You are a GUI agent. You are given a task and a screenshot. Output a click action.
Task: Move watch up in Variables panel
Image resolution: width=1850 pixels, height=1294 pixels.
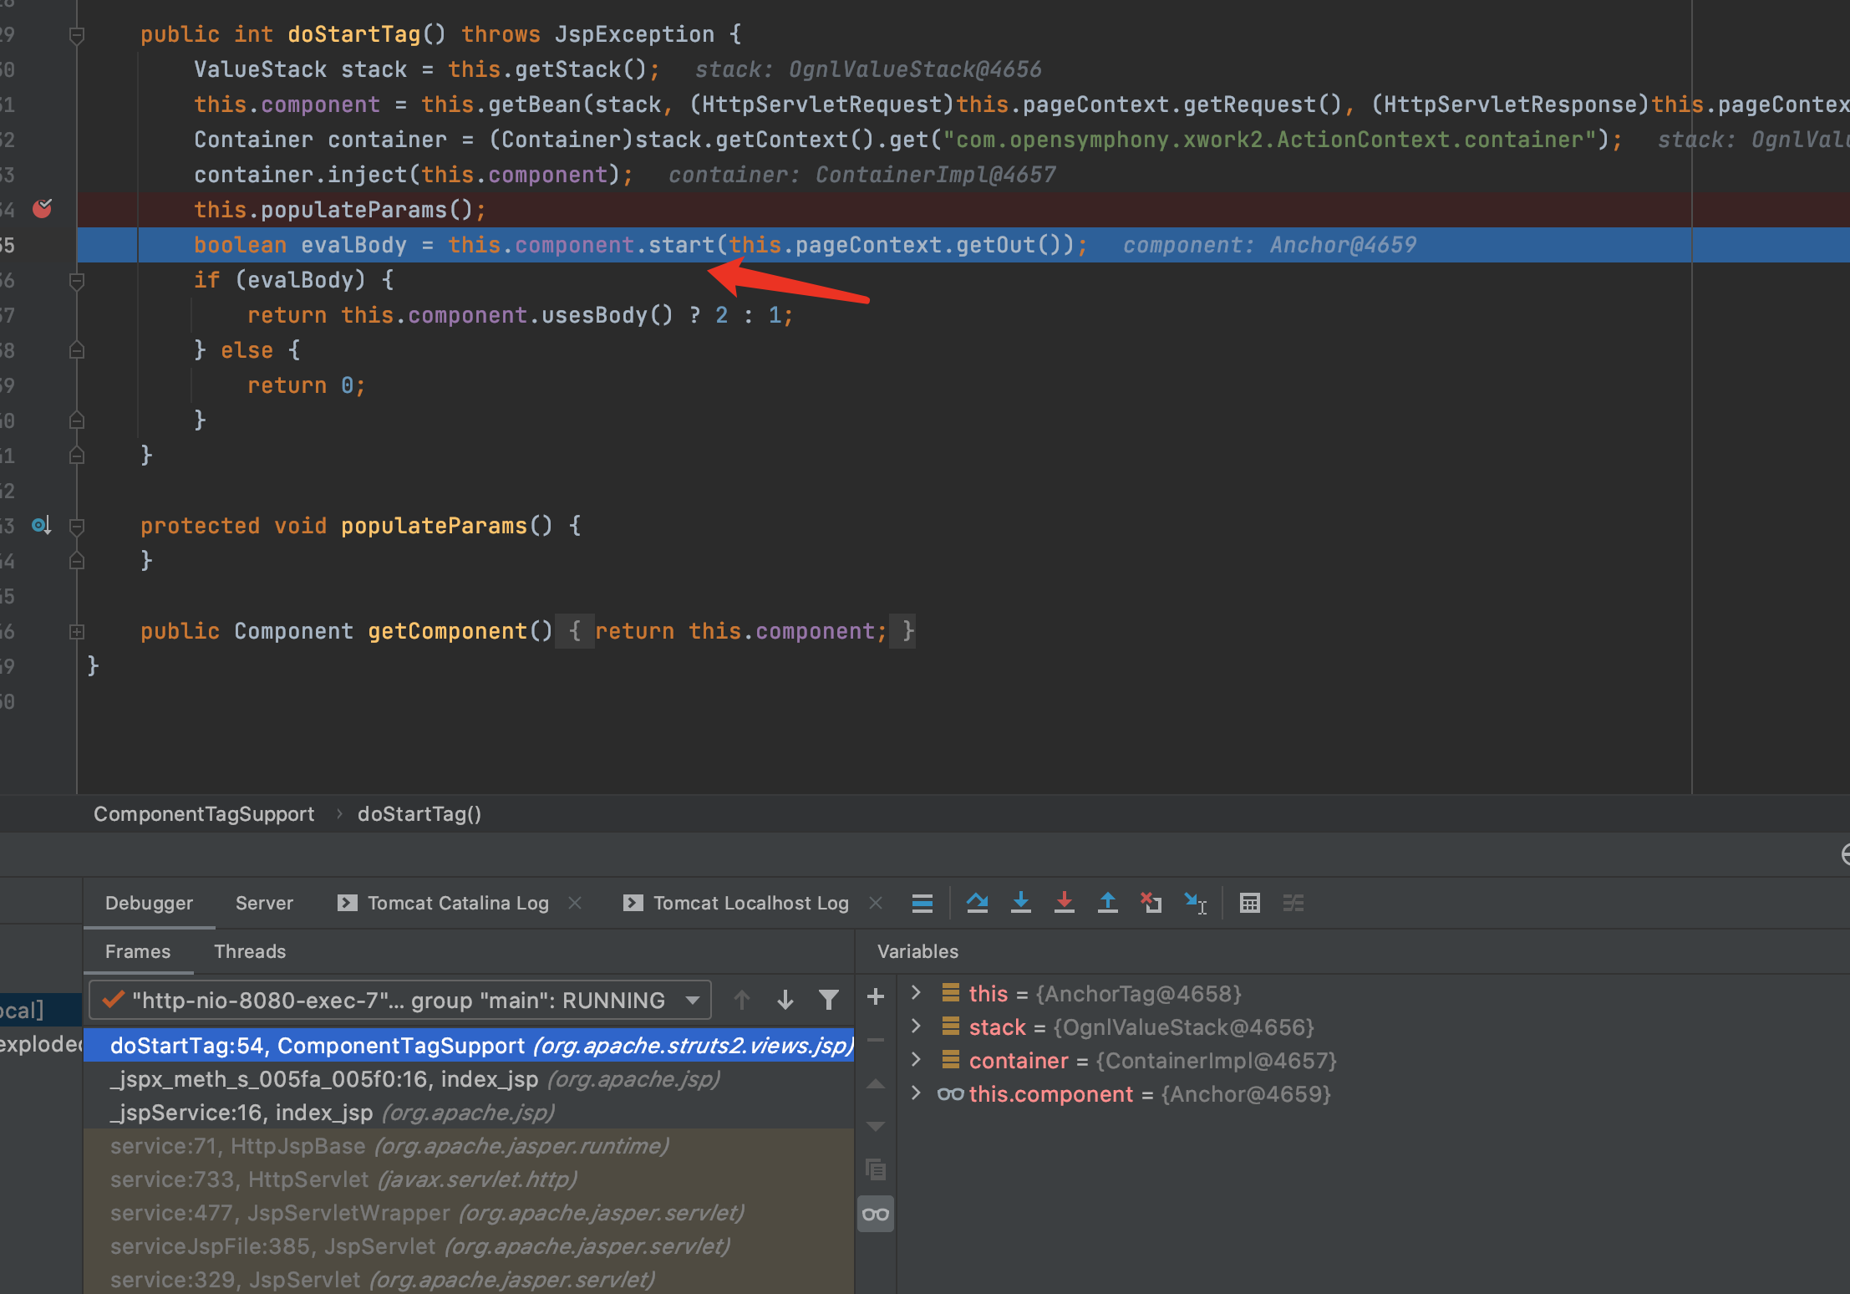click(876, 1084)
